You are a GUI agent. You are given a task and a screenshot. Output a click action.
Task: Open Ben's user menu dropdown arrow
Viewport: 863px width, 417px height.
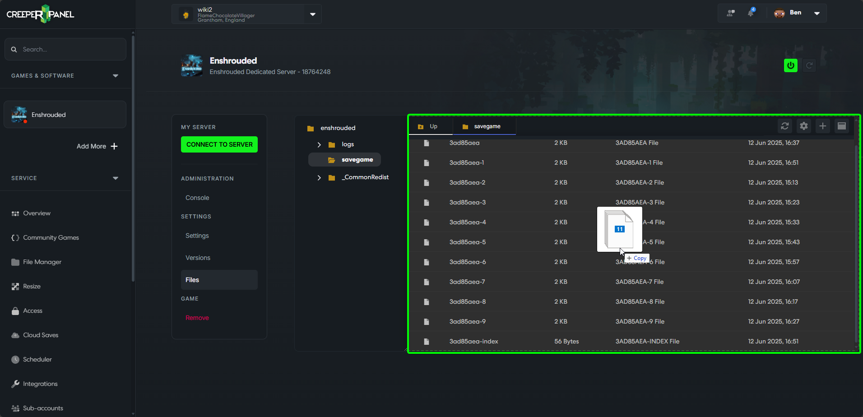point(817,13)
